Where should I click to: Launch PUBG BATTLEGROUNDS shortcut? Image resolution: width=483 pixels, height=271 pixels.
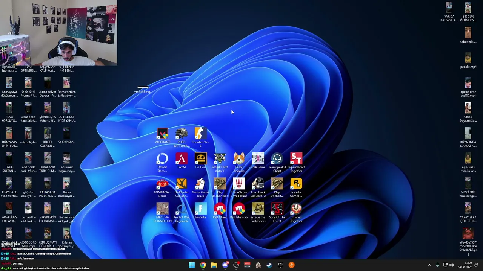point(182,137)
